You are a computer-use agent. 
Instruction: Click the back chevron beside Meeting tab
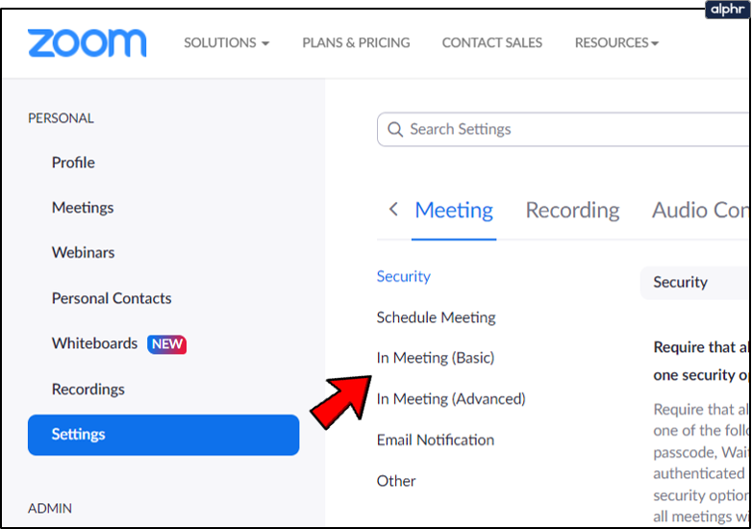tap(392, 210)
